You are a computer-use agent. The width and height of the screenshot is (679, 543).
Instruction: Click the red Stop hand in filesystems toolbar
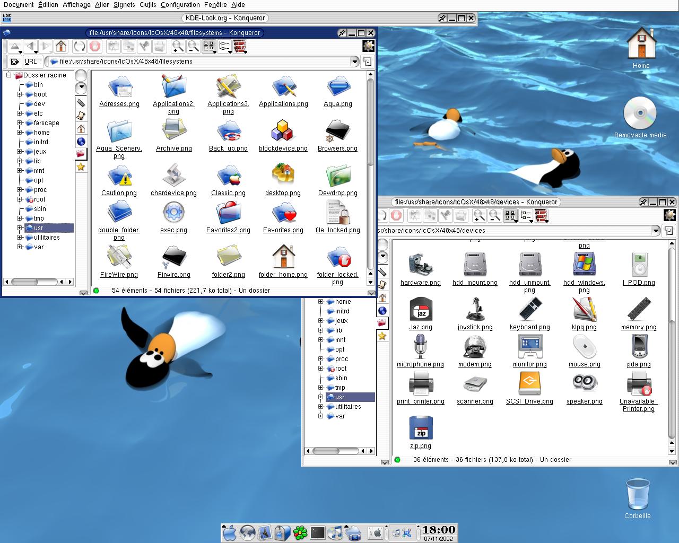pyautogui.click(x=94, y=47)
